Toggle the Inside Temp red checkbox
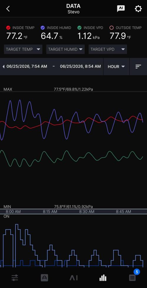 8,28
